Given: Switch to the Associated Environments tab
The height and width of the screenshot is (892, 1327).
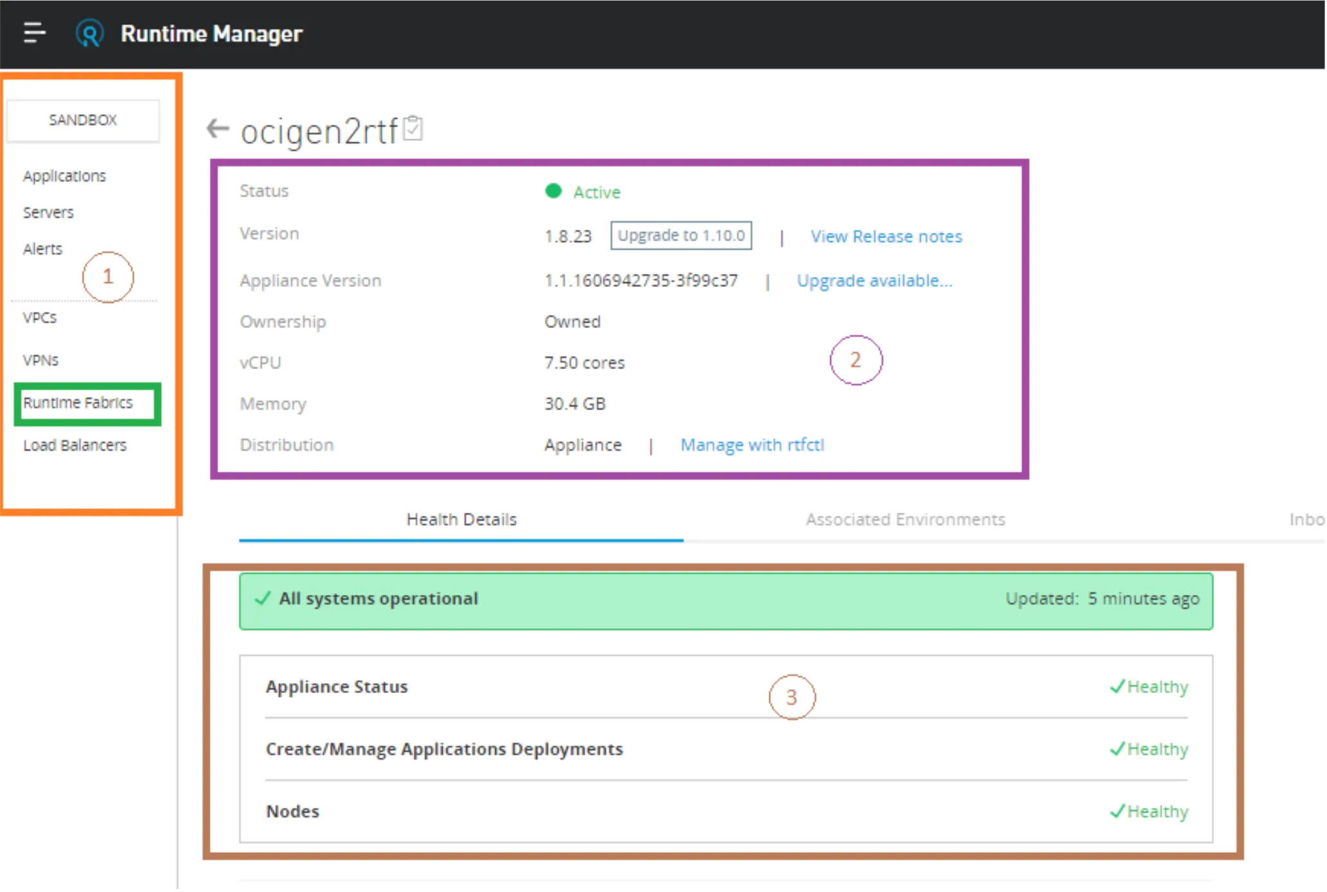Looking at the screenshot, I should tap(905, 519).
